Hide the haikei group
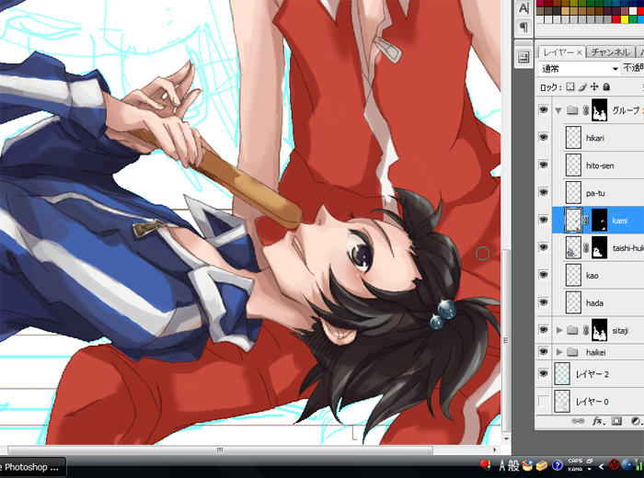 pyautogui.click(x=544, y=352)
